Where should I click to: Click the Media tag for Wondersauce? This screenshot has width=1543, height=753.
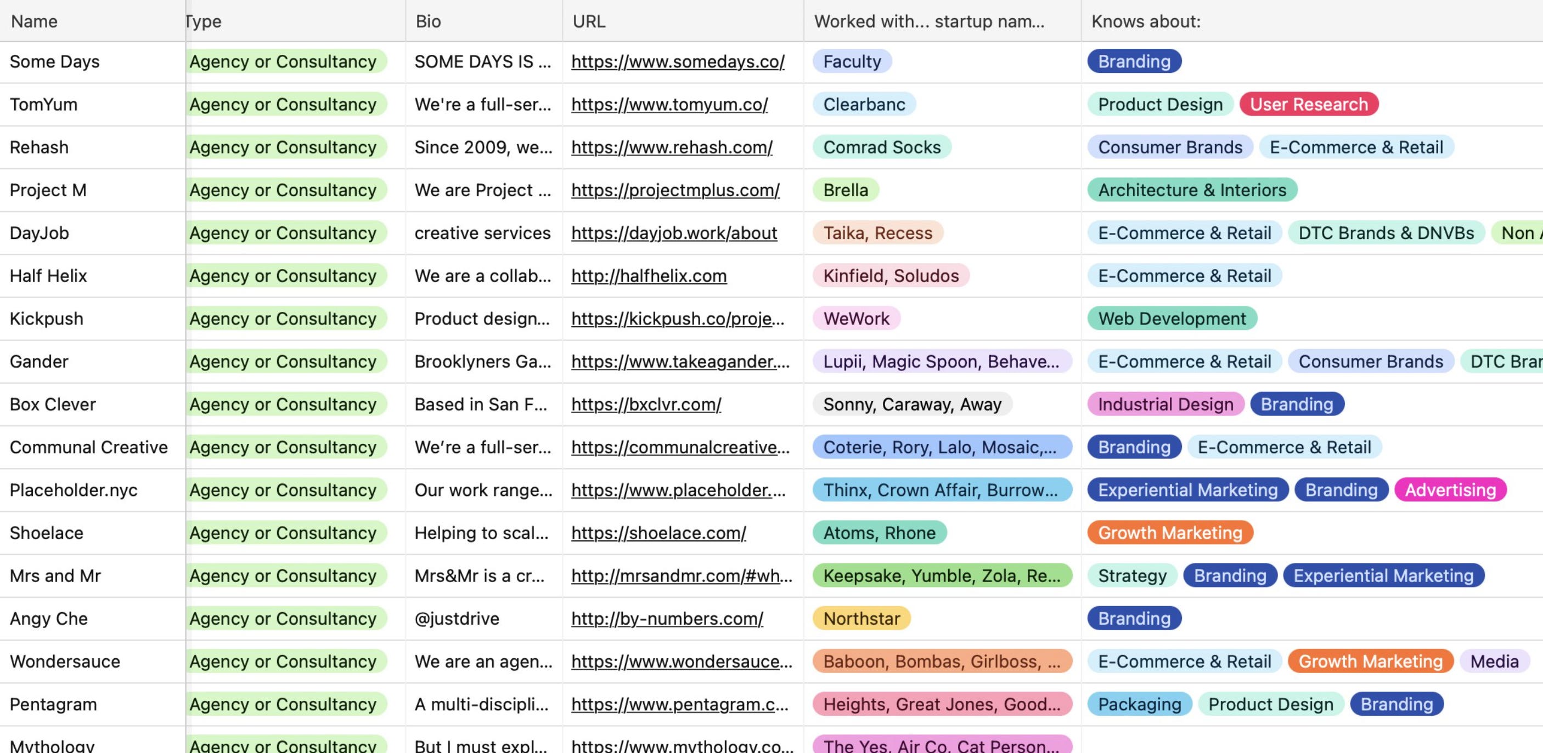click(1495, 661)
